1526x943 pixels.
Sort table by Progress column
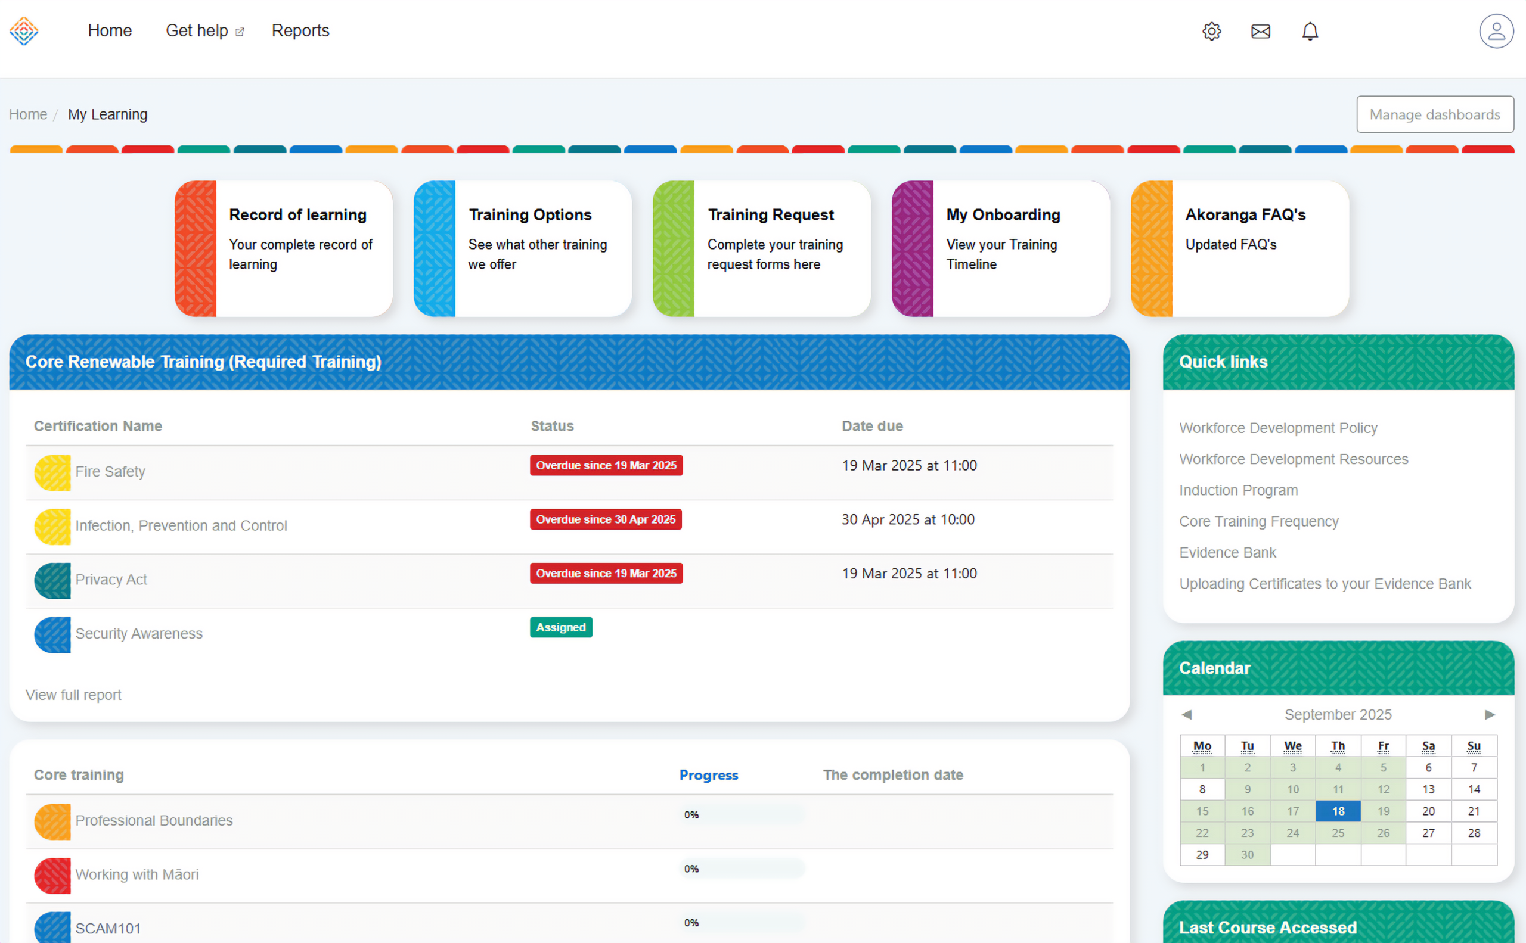(708, 774)
